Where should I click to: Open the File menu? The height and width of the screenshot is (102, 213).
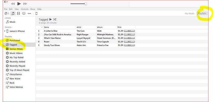(x=6, y=9)
